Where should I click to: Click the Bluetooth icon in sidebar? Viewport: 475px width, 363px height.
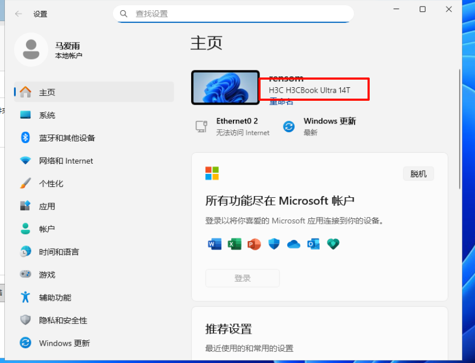click(x=26, y=138)
